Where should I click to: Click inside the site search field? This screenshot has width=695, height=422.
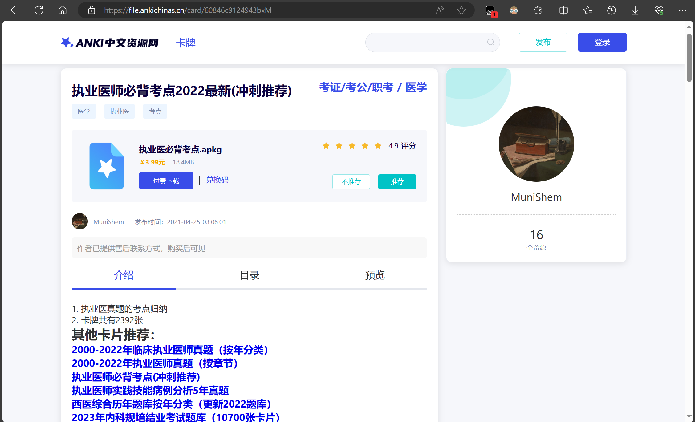[x=425, y=42]
